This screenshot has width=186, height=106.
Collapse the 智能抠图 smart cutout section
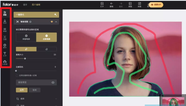56,22
